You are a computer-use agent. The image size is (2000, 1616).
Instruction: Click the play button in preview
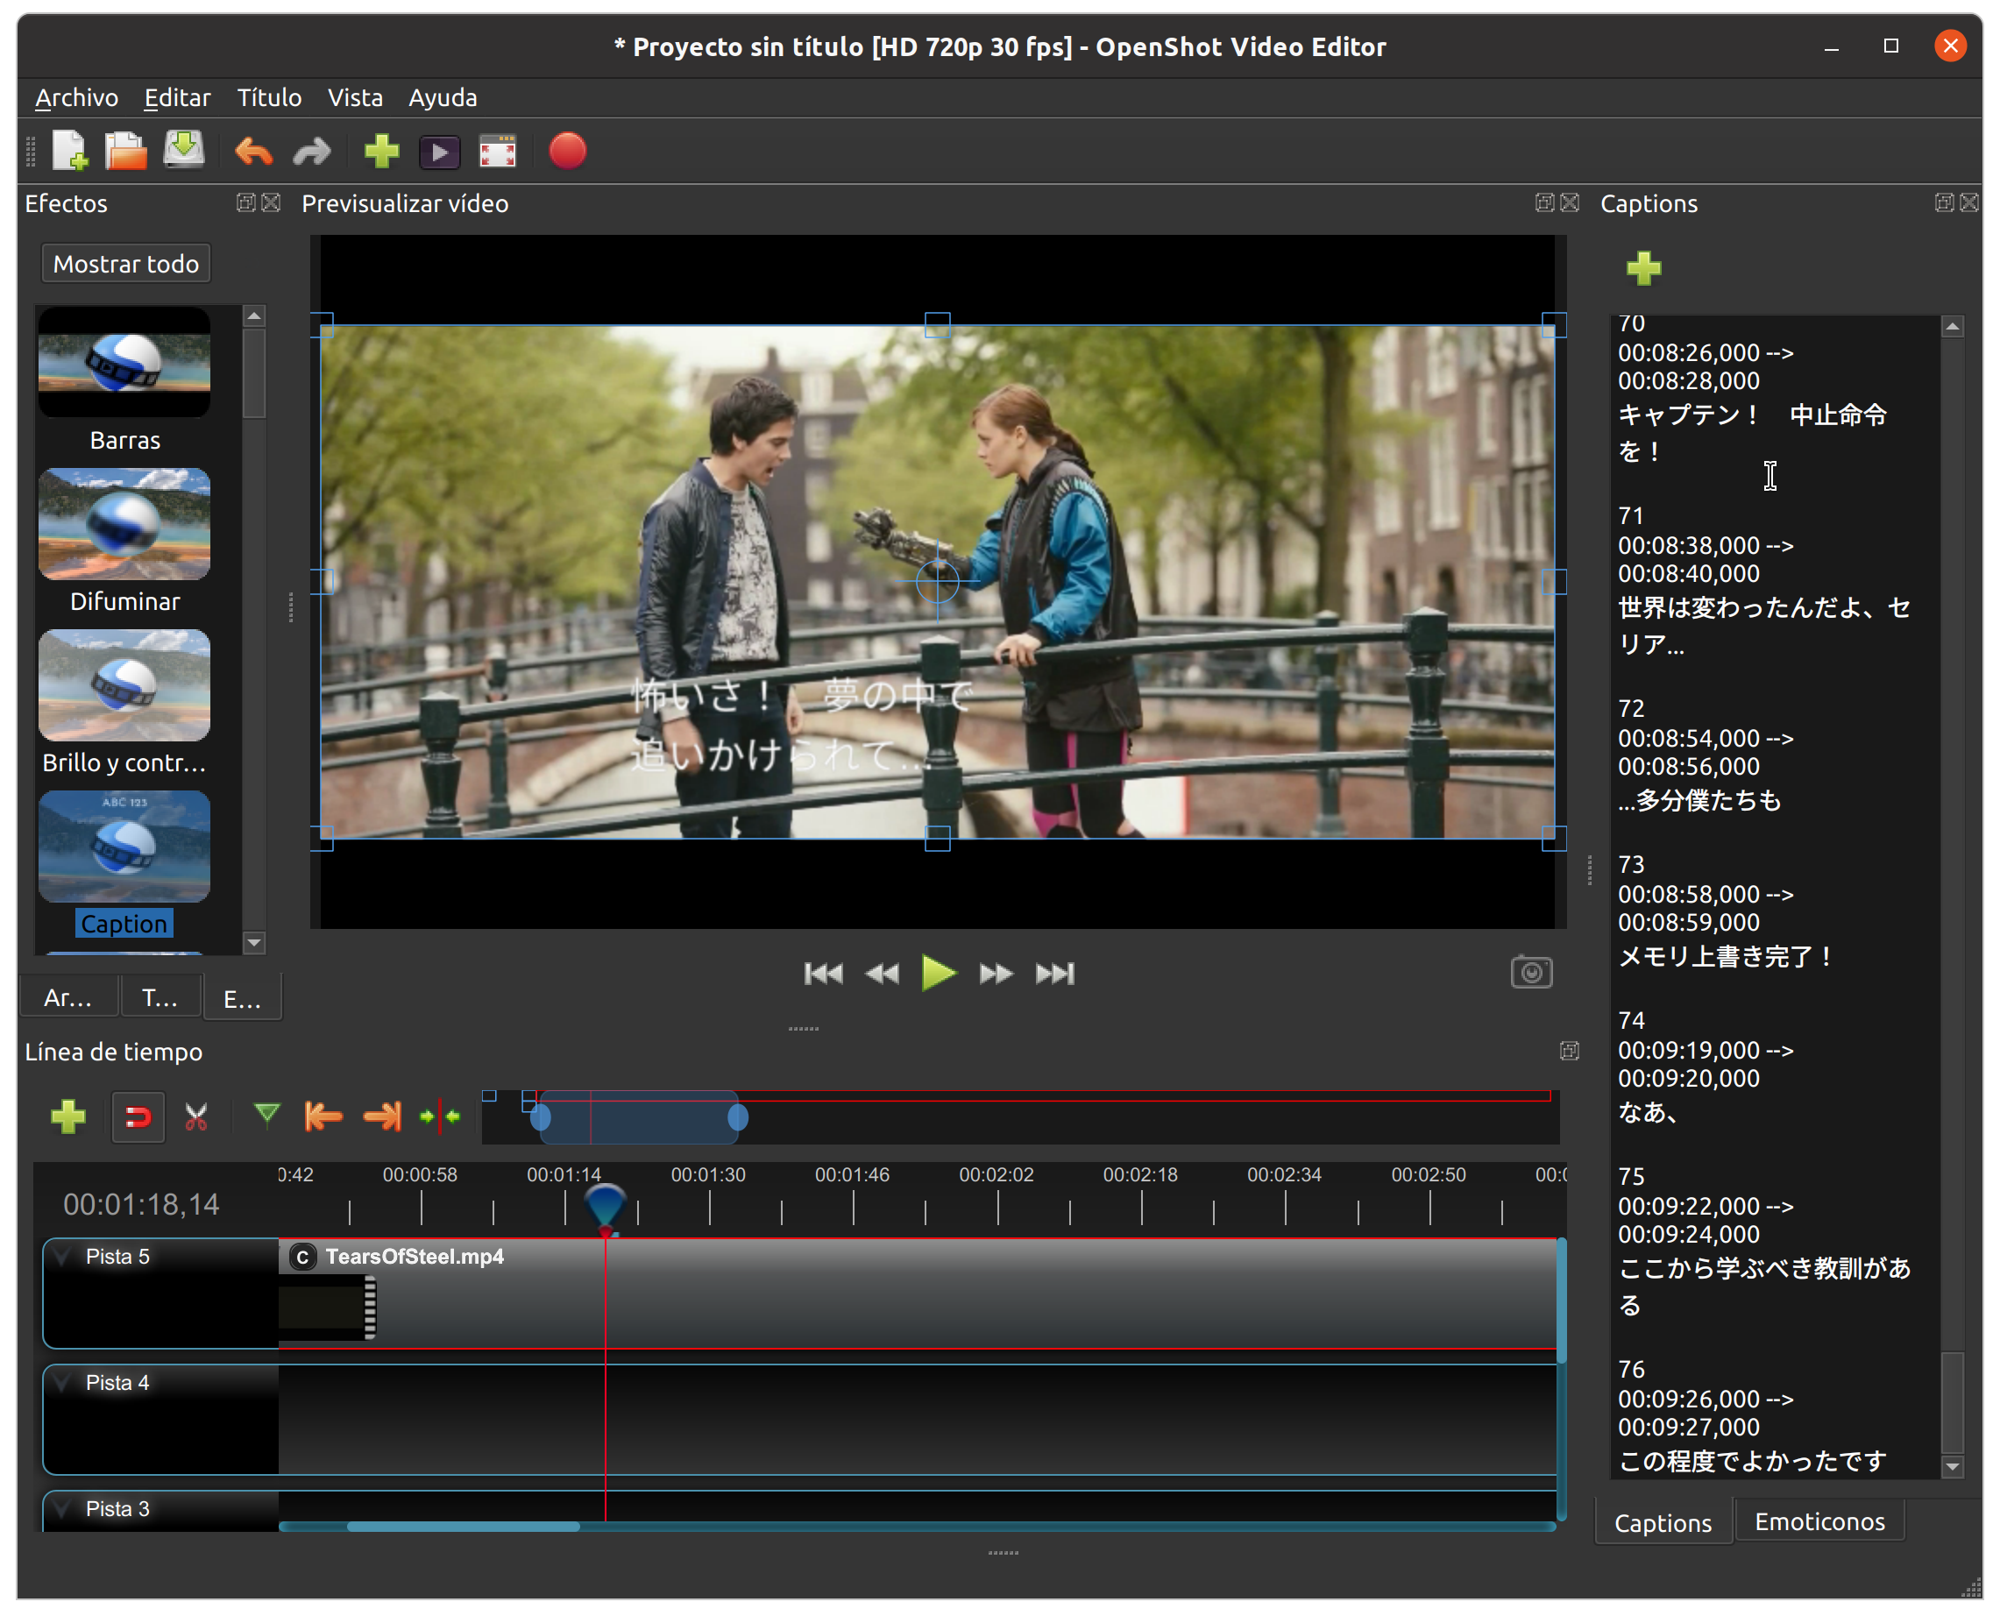pos(937,973)
